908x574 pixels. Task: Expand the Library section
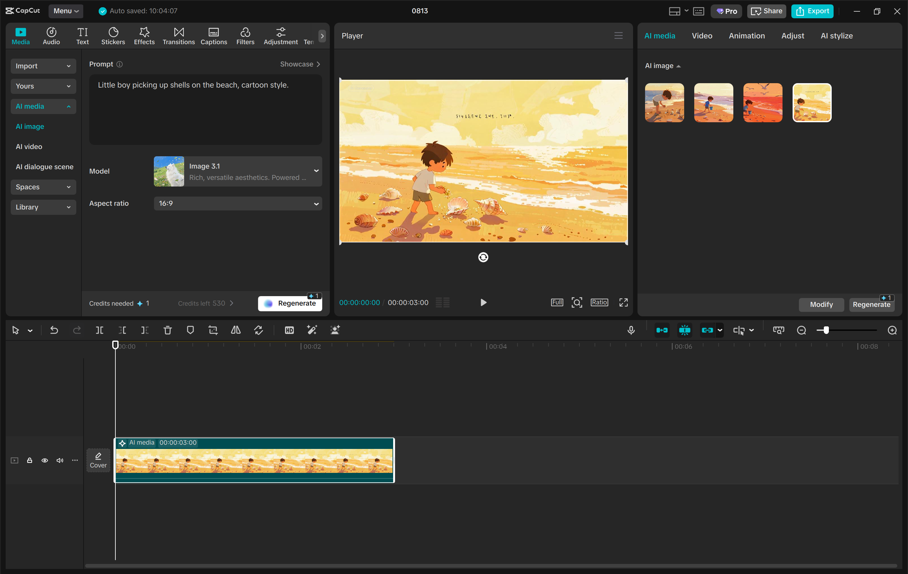point(44,207)
